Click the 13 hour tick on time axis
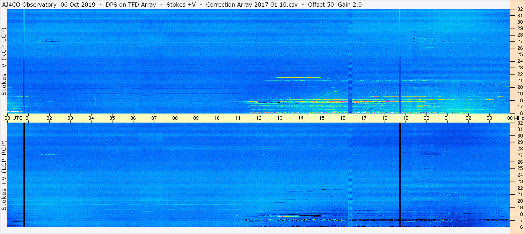Image resolution: width=525 pixels, height=234 pixels. 280,118
